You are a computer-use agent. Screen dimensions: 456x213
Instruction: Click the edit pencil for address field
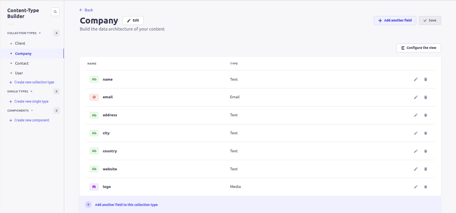(416, 115)
